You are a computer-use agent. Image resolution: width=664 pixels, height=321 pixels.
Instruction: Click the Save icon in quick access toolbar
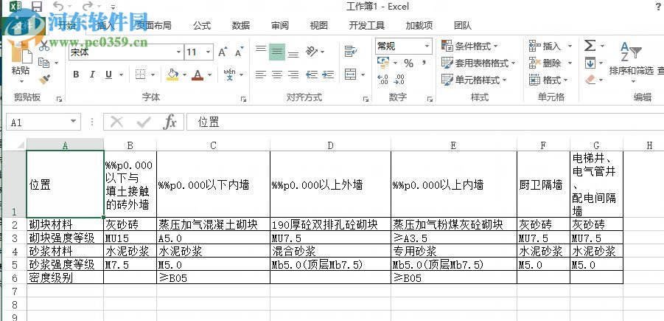point(37,7)
